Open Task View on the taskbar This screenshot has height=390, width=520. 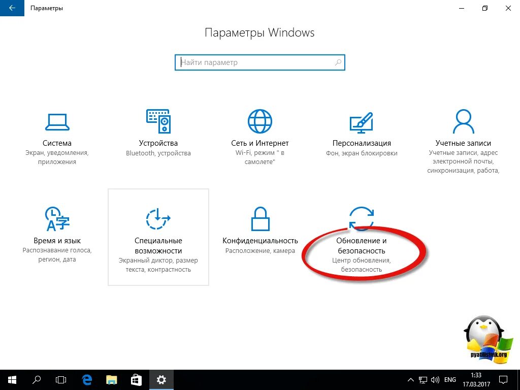[61, 380]
